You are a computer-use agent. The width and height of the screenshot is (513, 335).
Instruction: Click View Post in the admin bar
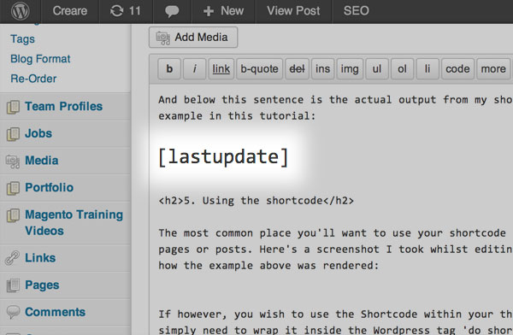click(x=293, y=11)
